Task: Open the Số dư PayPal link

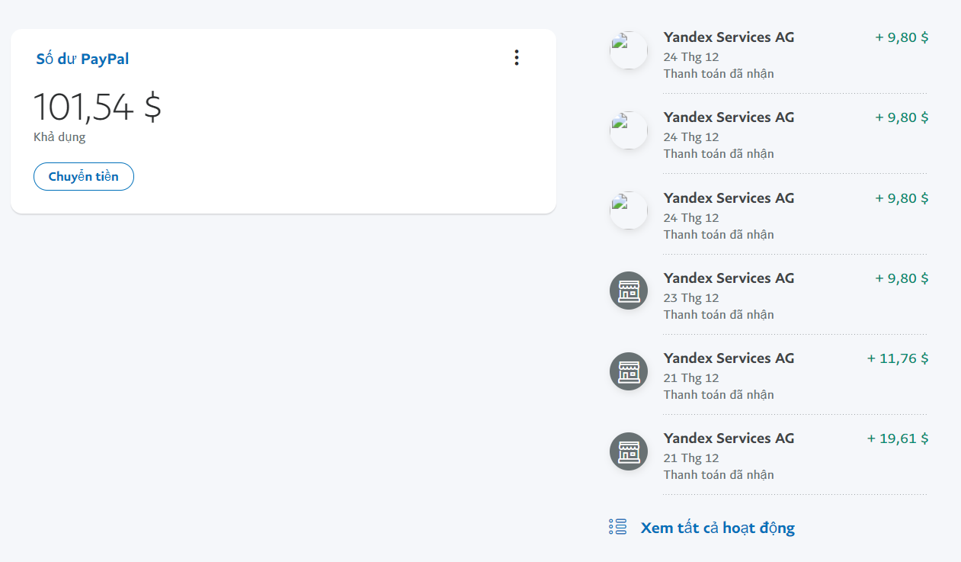Action: [x=82, y=59]
